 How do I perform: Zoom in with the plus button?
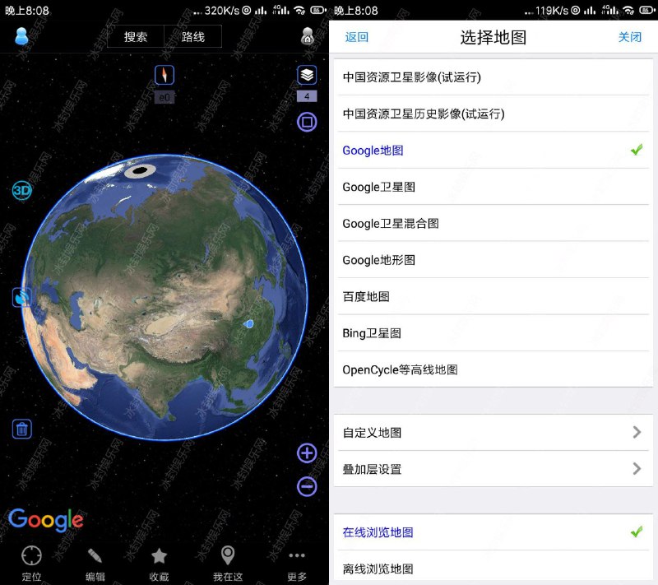click(307, 453)
